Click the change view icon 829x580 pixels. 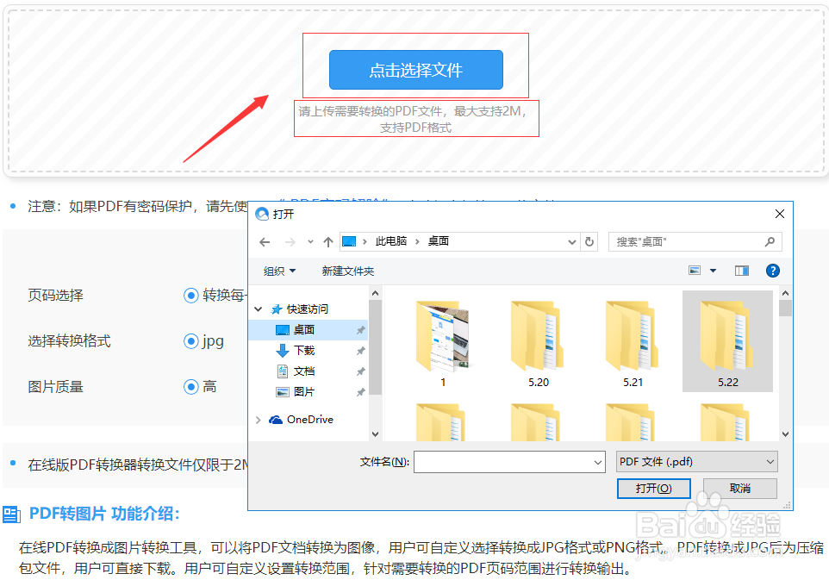pos(695,270)
